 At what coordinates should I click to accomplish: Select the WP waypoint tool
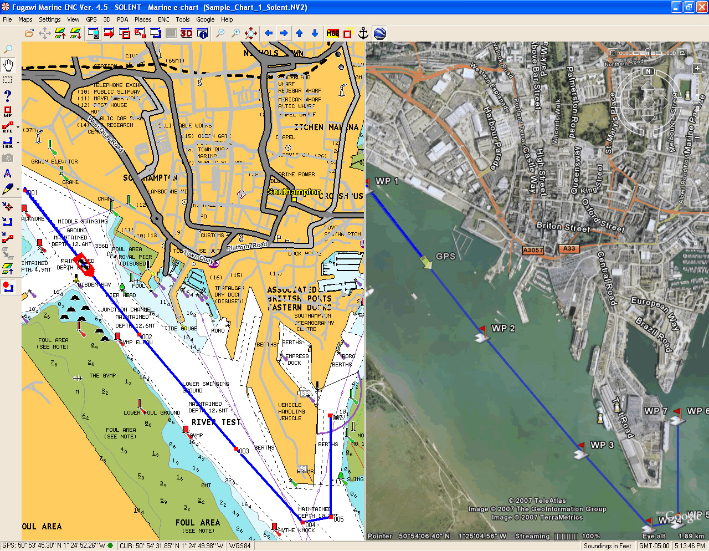[8, 111]
